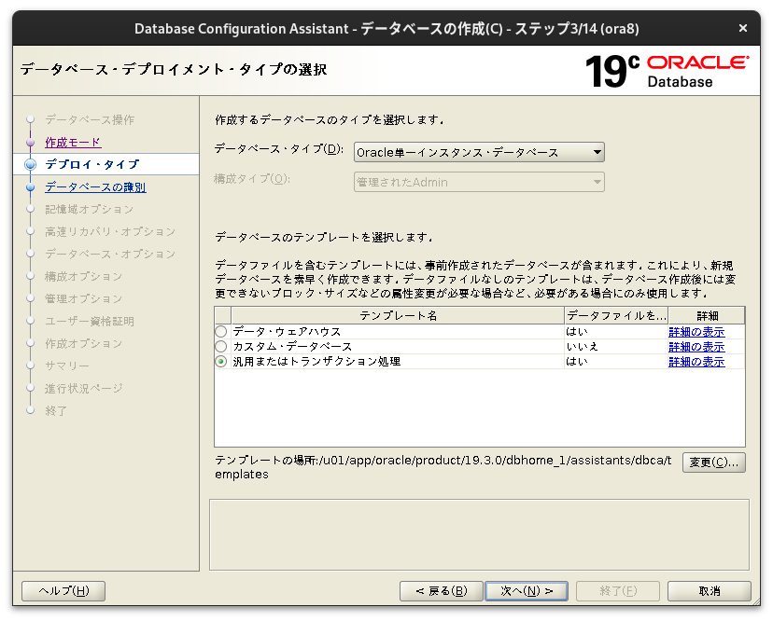Open 詳細の表示 for データ・ウェアハウス

click(696, 331)
